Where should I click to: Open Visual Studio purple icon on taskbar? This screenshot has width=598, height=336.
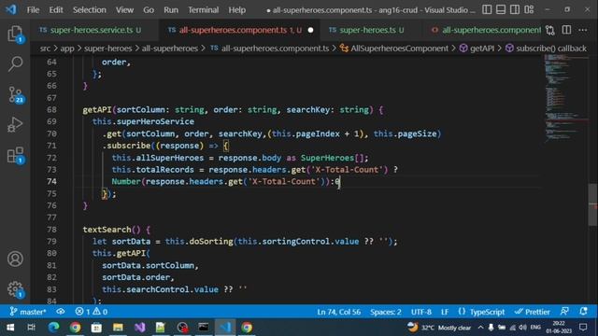click(x=139, y=328)
